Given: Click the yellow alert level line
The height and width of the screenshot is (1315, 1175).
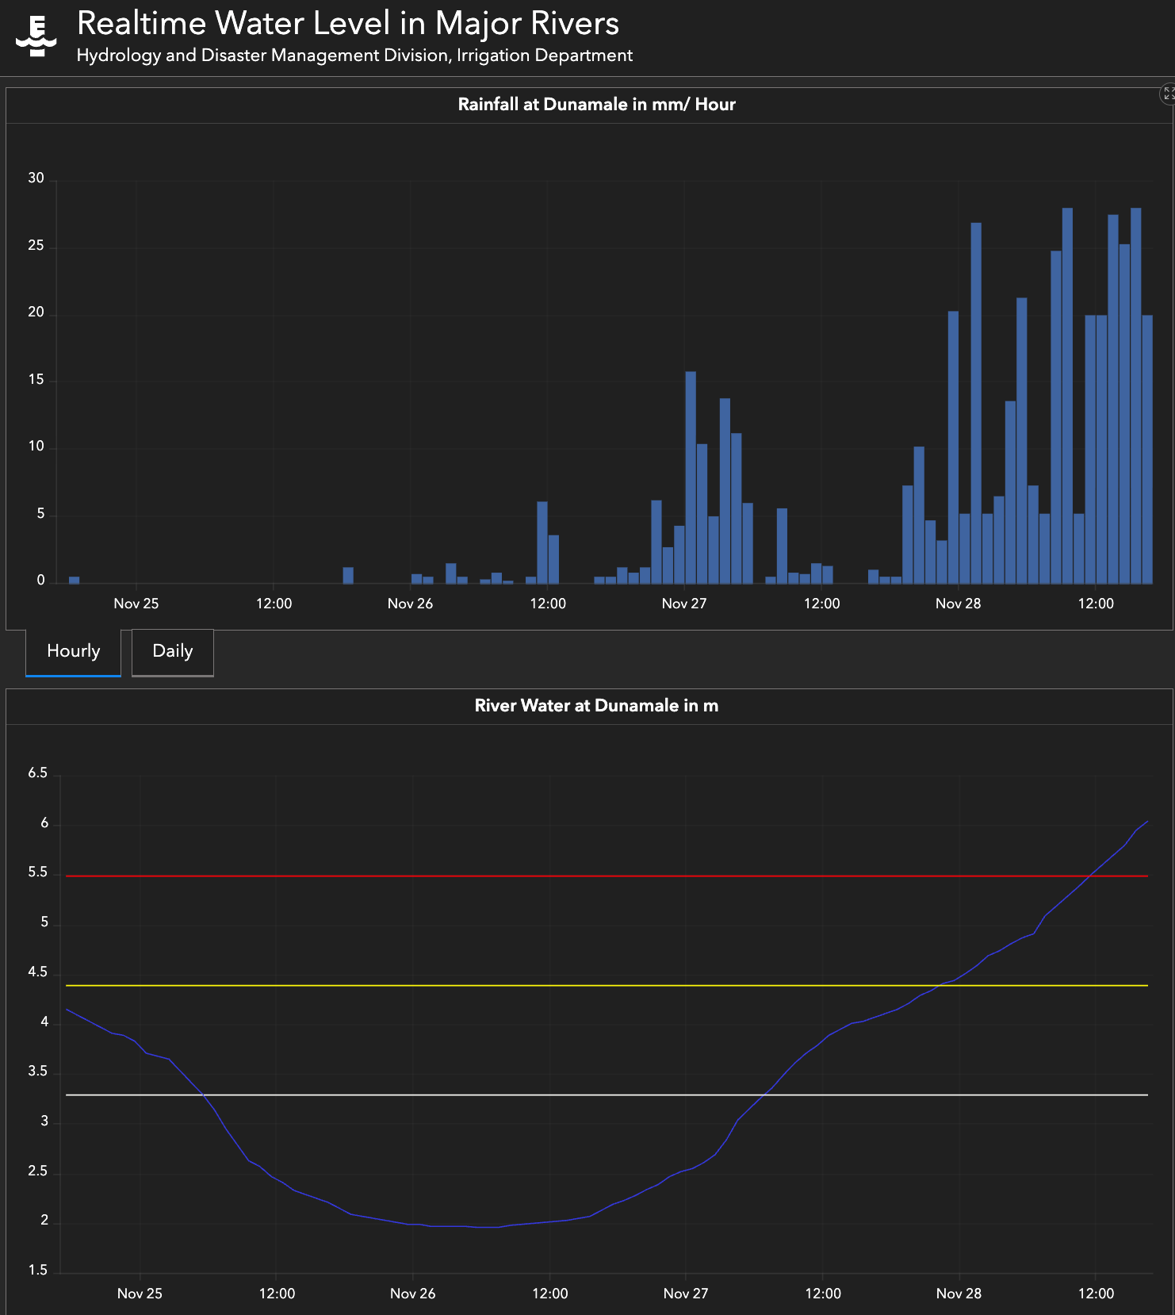Looking at the screenshot, I should [607, 985].
